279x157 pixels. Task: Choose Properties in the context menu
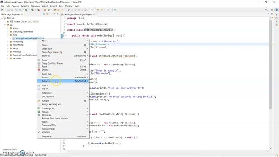pos(63,137)
